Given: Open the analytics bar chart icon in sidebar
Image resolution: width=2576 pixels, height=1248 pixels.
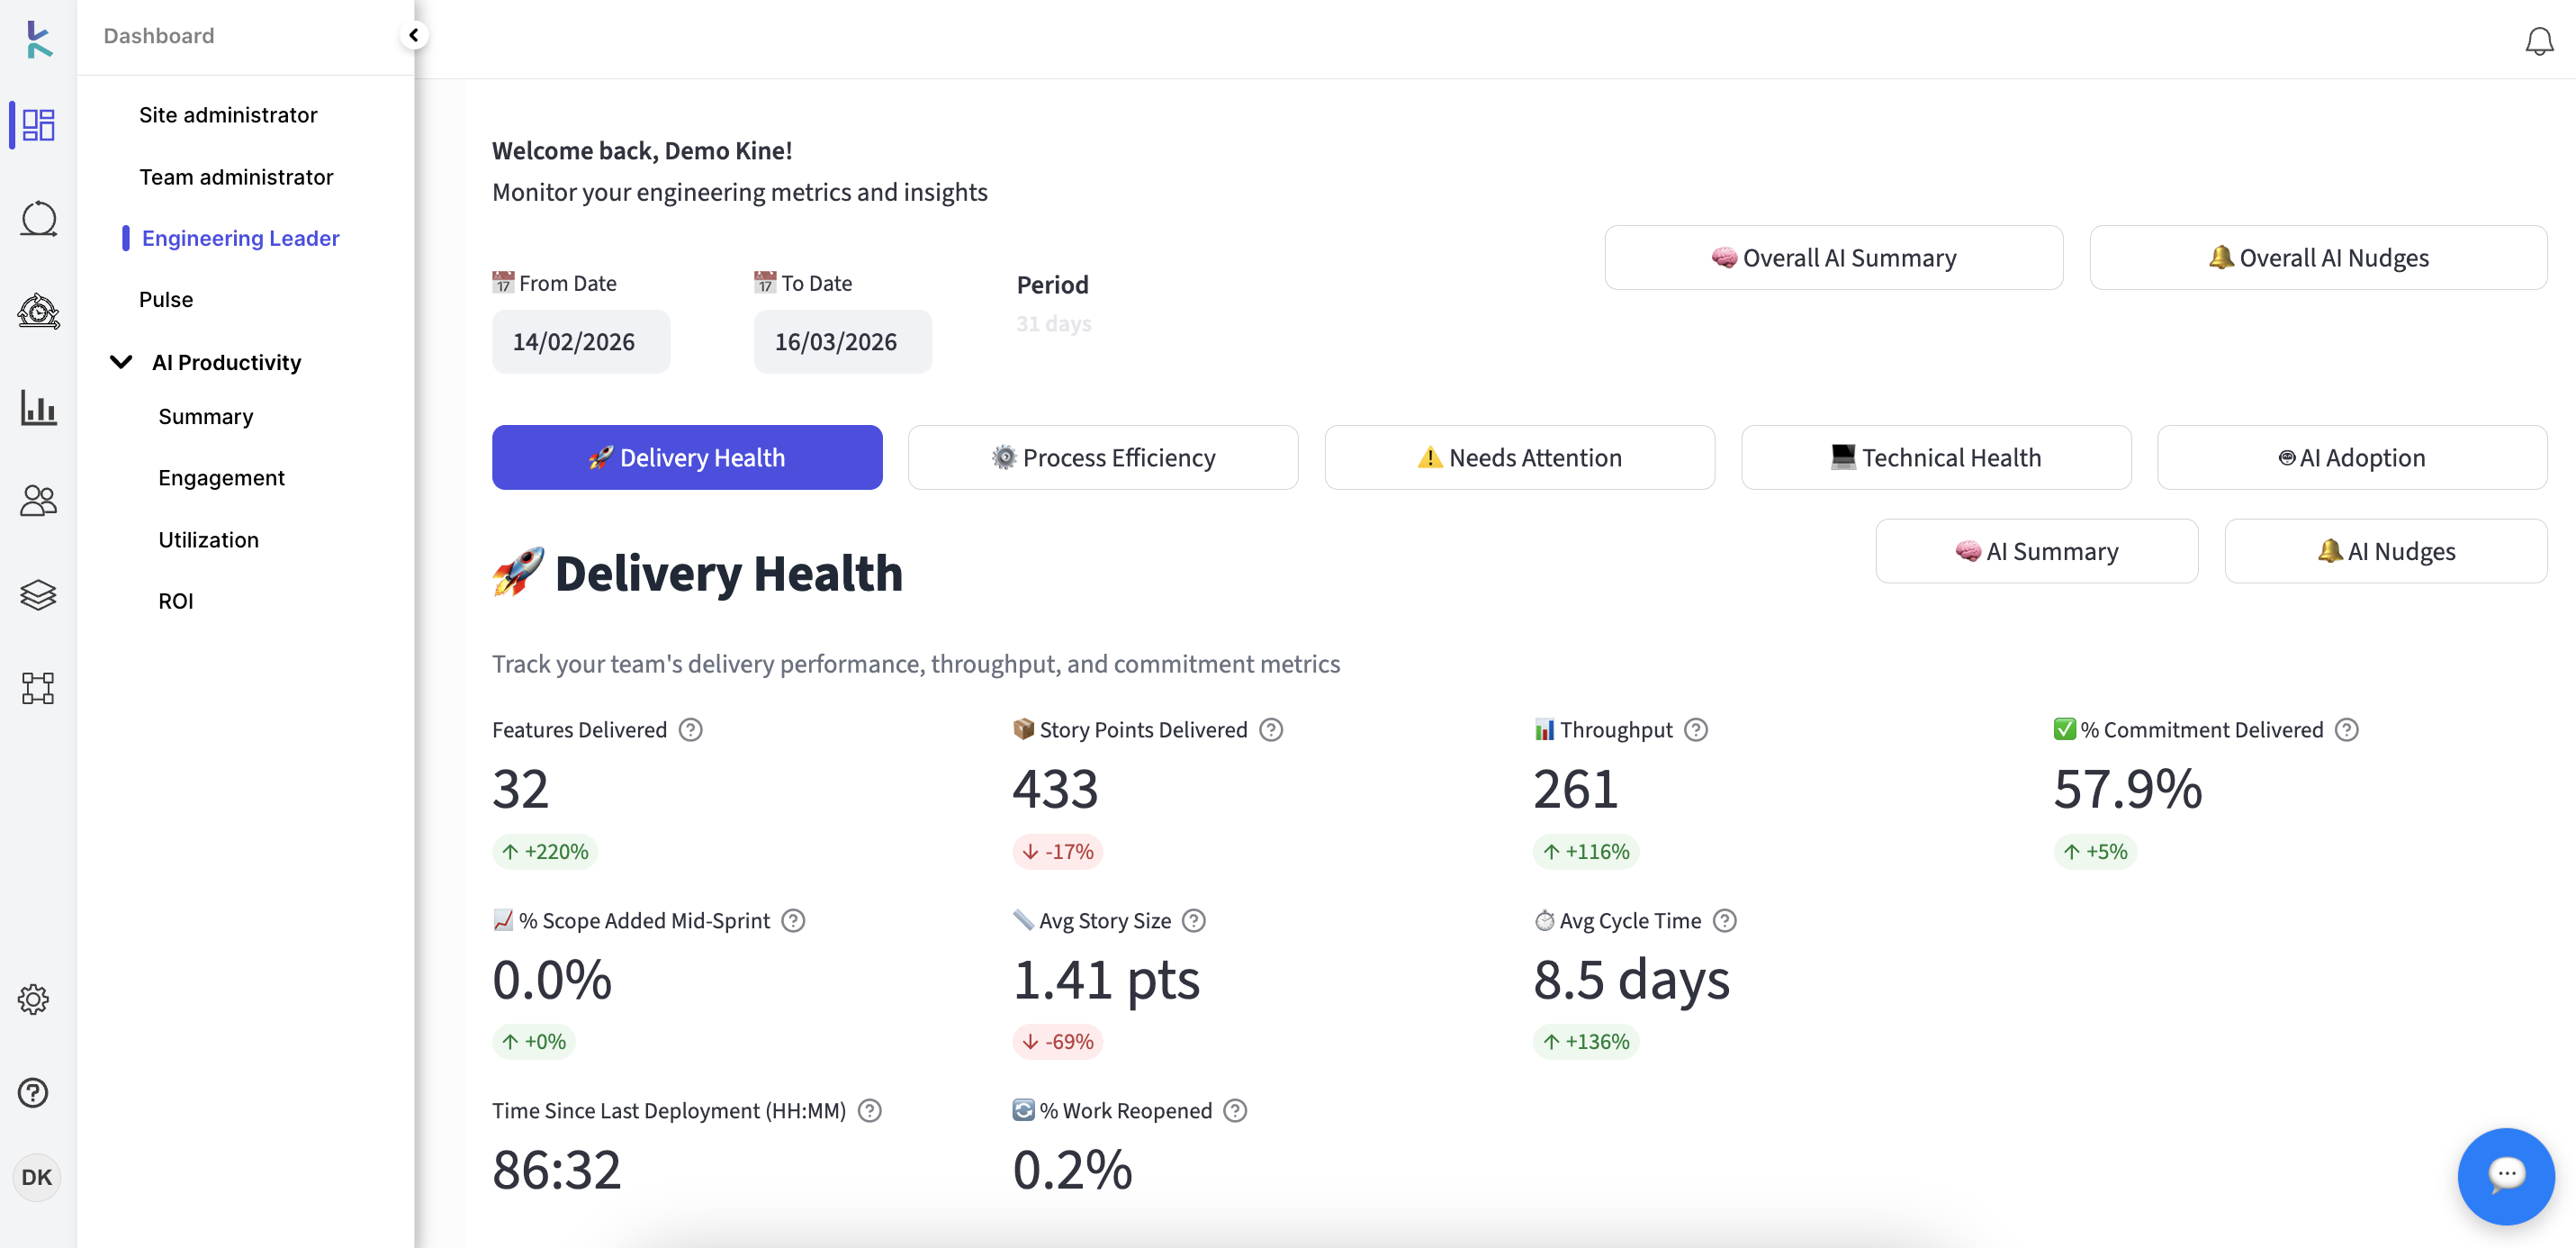Looking at the screenshot, I should click(38, 408).
